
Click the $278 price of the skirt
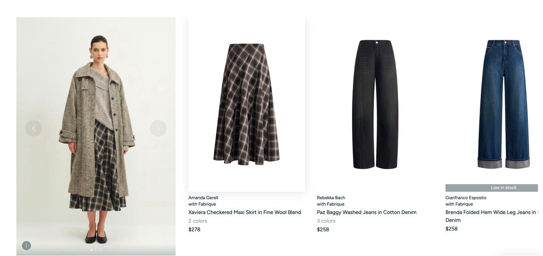[x=194, y=230]
